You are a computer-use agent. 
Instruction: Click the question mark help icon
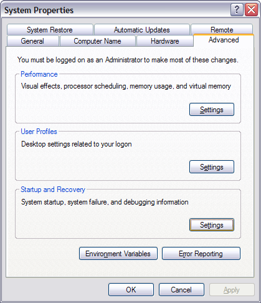click(x=237, y=10)
